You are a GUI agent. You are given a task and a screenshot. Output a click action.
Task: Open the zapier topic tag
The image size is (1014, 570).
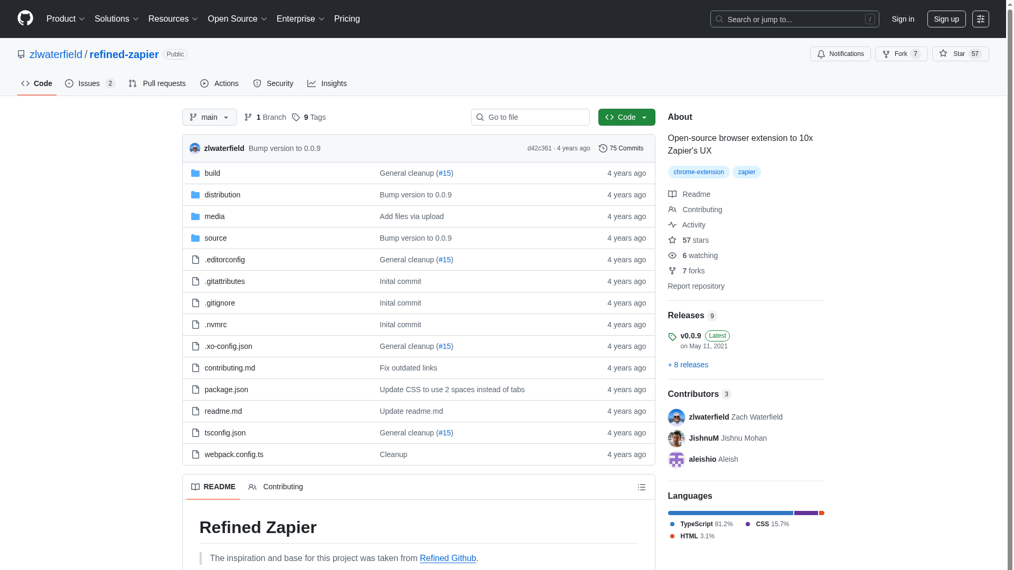click(746, 172)
